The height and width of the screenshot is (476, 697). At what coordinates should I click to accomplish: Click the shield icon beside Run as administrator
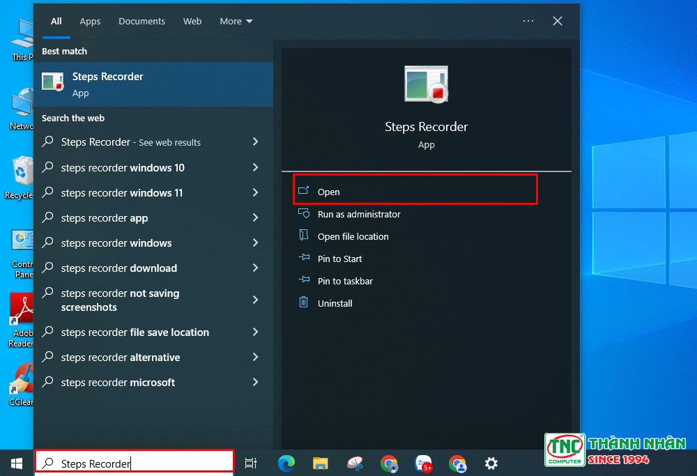304,213
